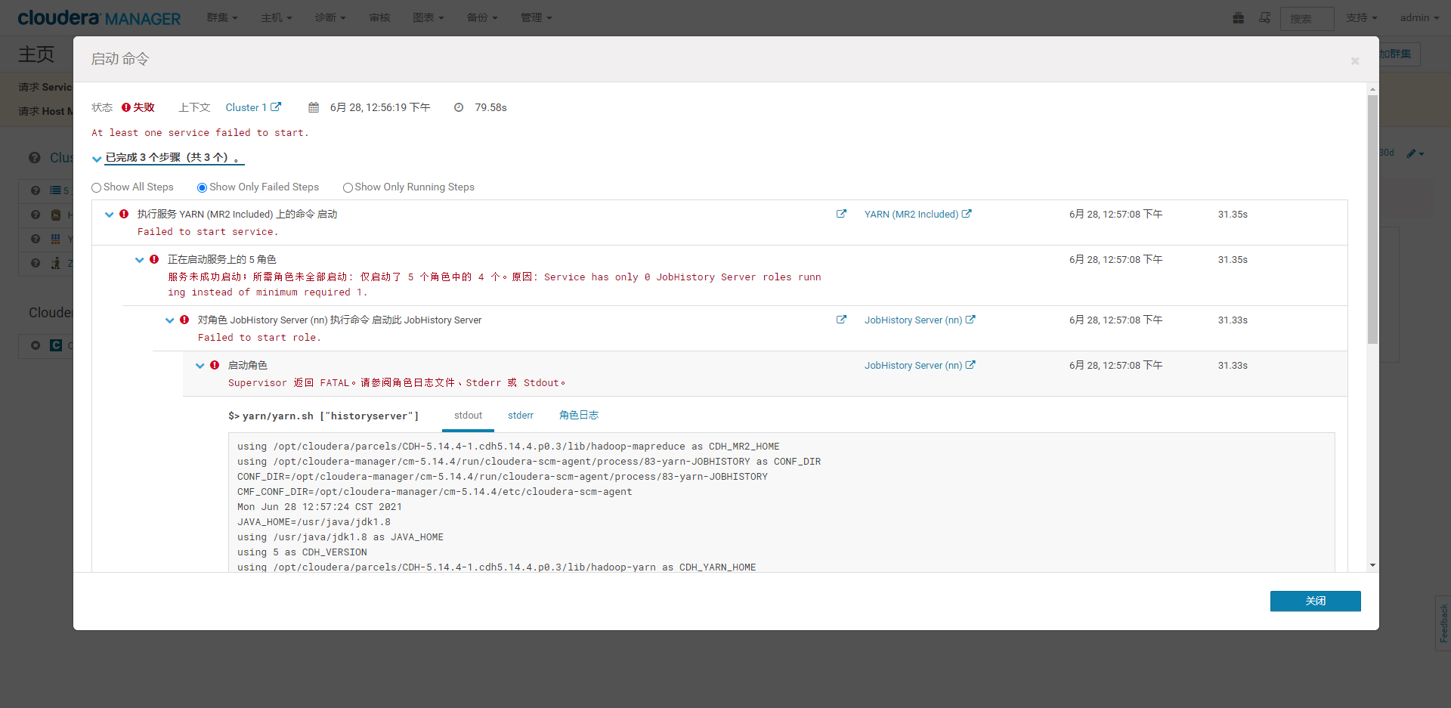The width and height of the screenshot is (1451, 708).
Task: Click Cloudera Management Service status circle icon
Action: [36, 345]
